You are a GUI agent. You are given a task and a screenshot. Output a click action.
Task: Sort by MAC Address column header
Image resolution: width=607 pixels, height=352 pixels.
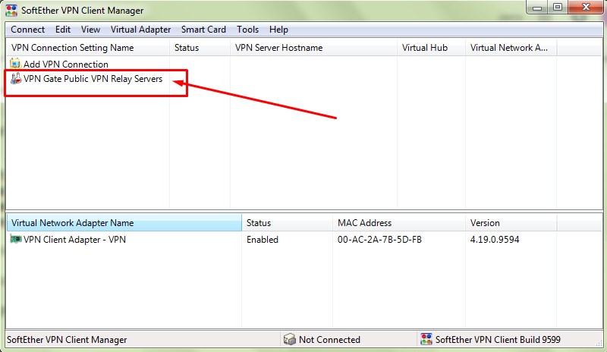tap(399, 223)
